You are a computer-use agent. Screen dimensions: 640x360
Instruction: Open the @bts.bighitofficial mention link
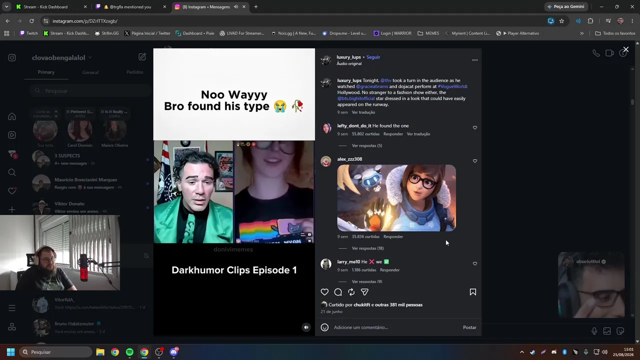[x=356, y=98]
